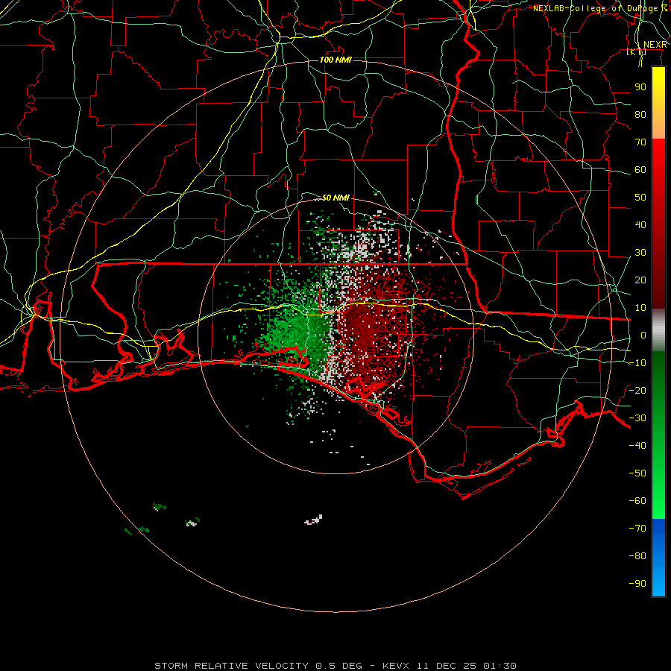Click the -60 scale value

[x=637, y=501]
